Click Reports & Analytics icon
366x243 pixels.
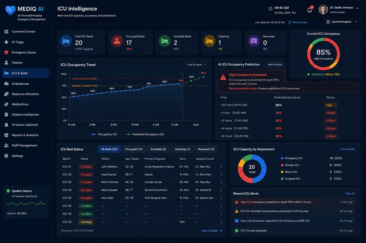pos(6,135)
